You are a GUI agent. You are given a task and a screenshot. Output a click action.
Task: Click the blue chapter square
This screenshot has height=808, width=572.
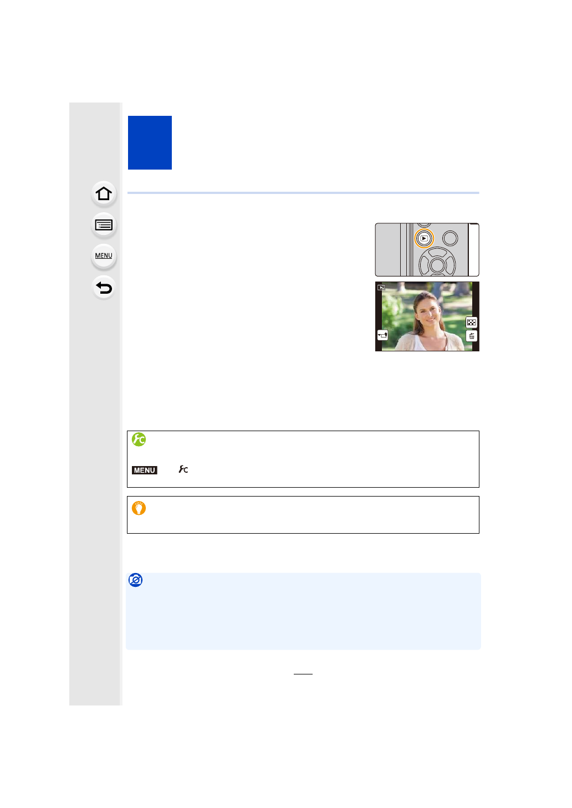click(150, 142)
